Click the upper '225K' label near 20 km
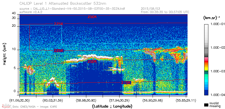The image size is (225, 109). pos(59,24)
